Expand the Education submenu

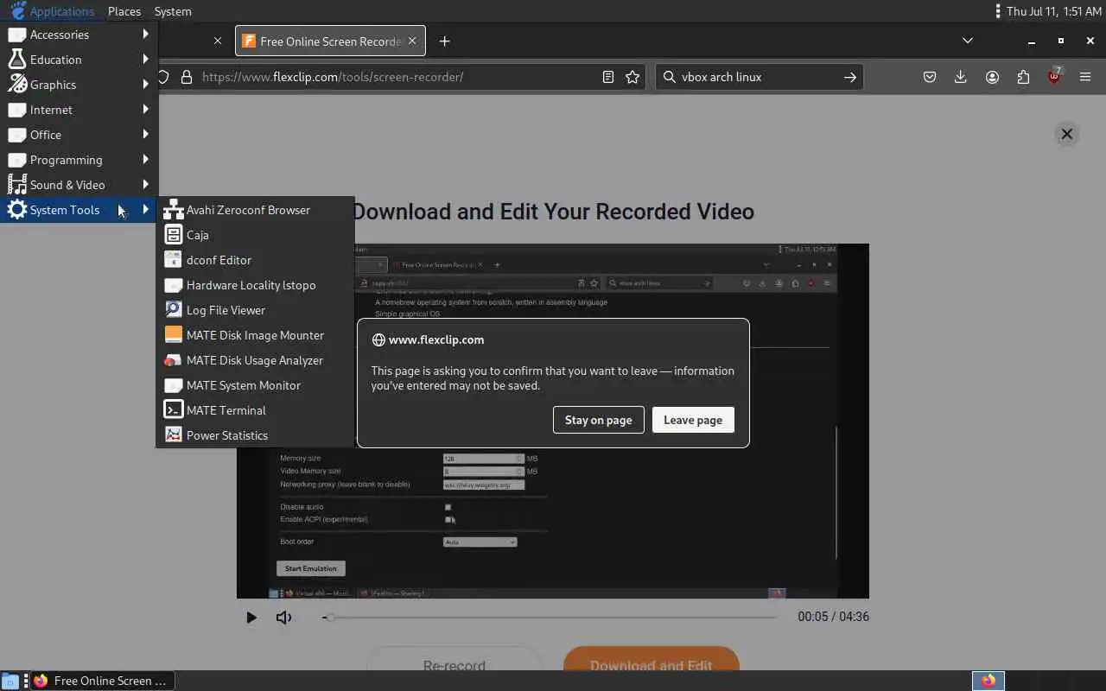point(78,60)
